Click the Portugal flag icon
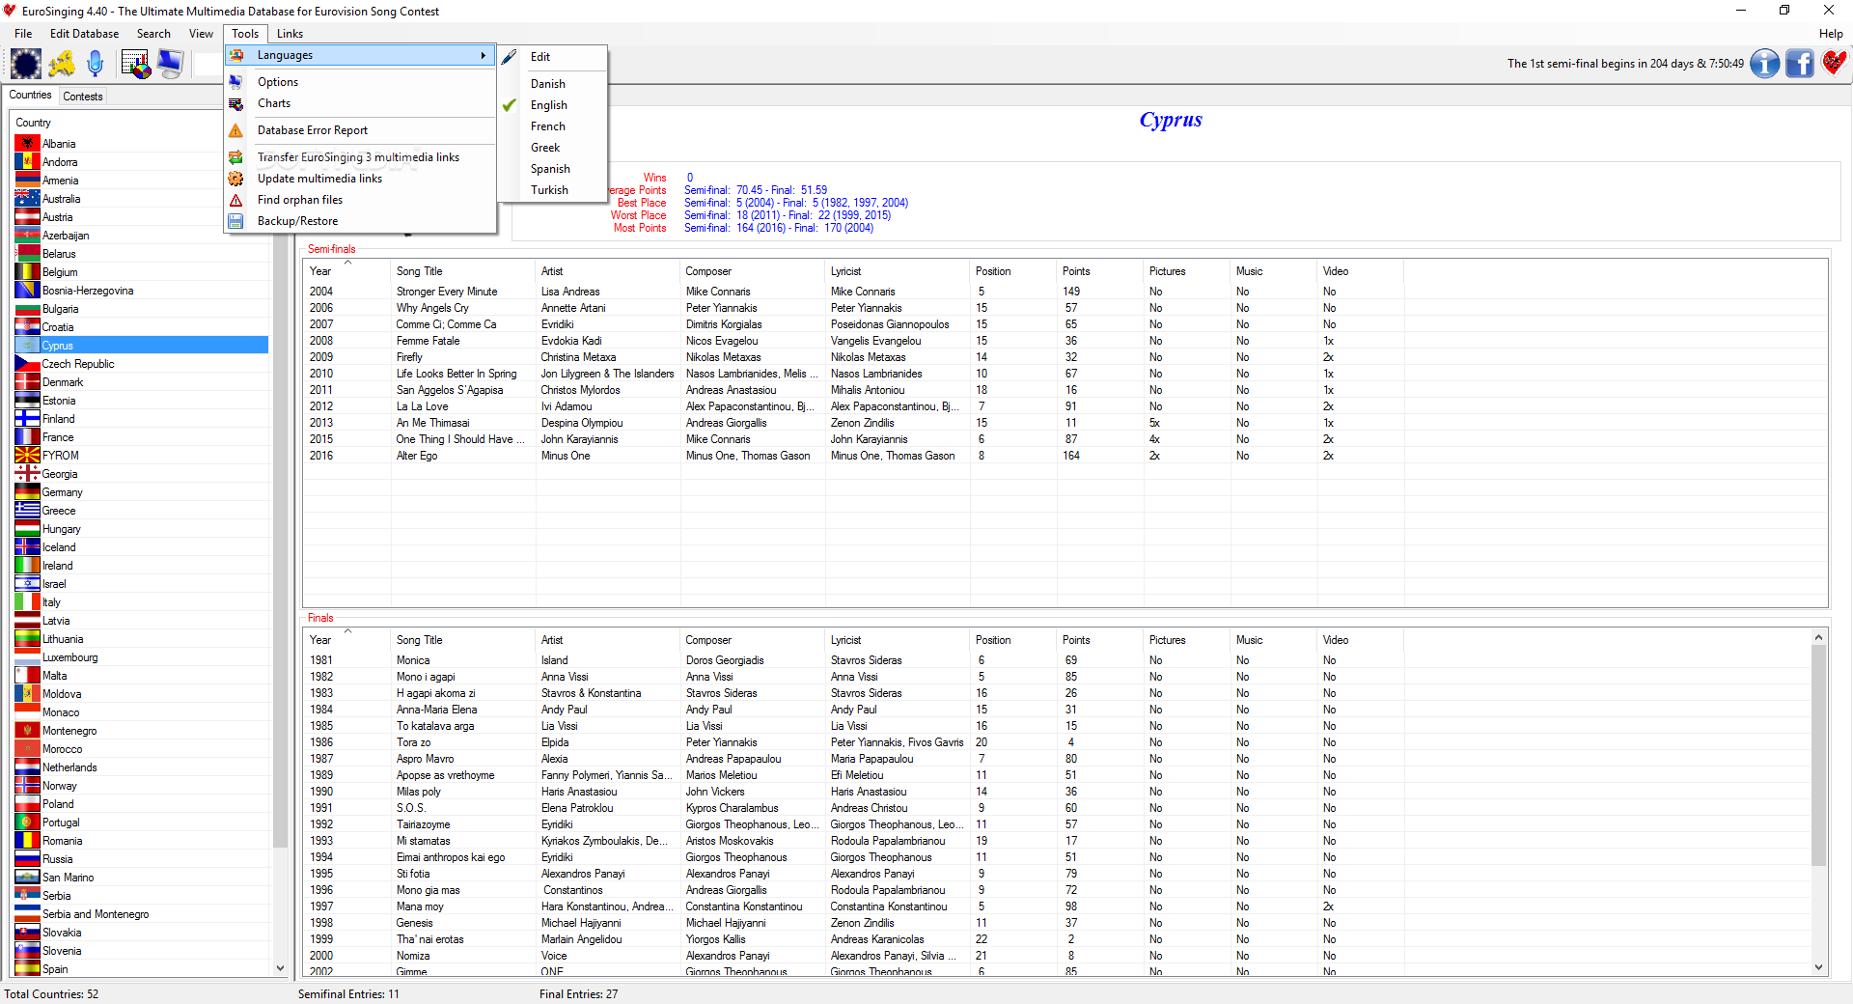Viewport: 1853px width, 1004px height. tap(27, 822)
